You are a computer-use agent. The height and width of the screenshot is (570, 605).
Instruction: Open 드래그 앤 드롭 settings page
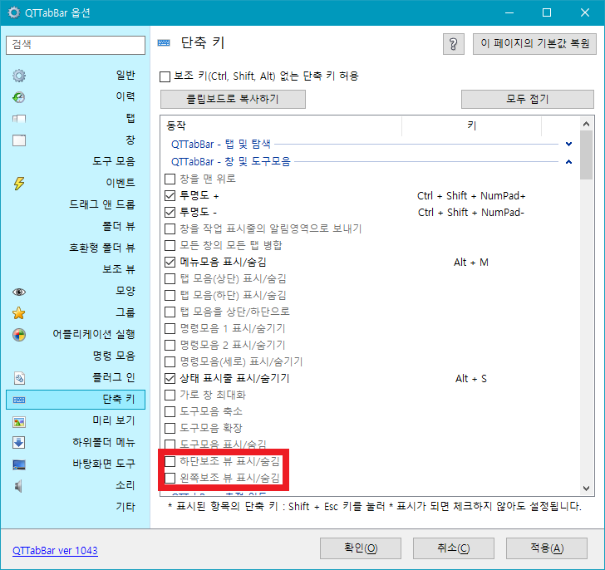[x=76, y=204]
